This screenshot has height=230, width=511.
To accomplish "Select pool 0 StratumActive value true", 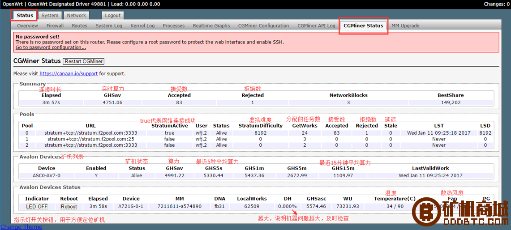I will click(x=169, y=133).
